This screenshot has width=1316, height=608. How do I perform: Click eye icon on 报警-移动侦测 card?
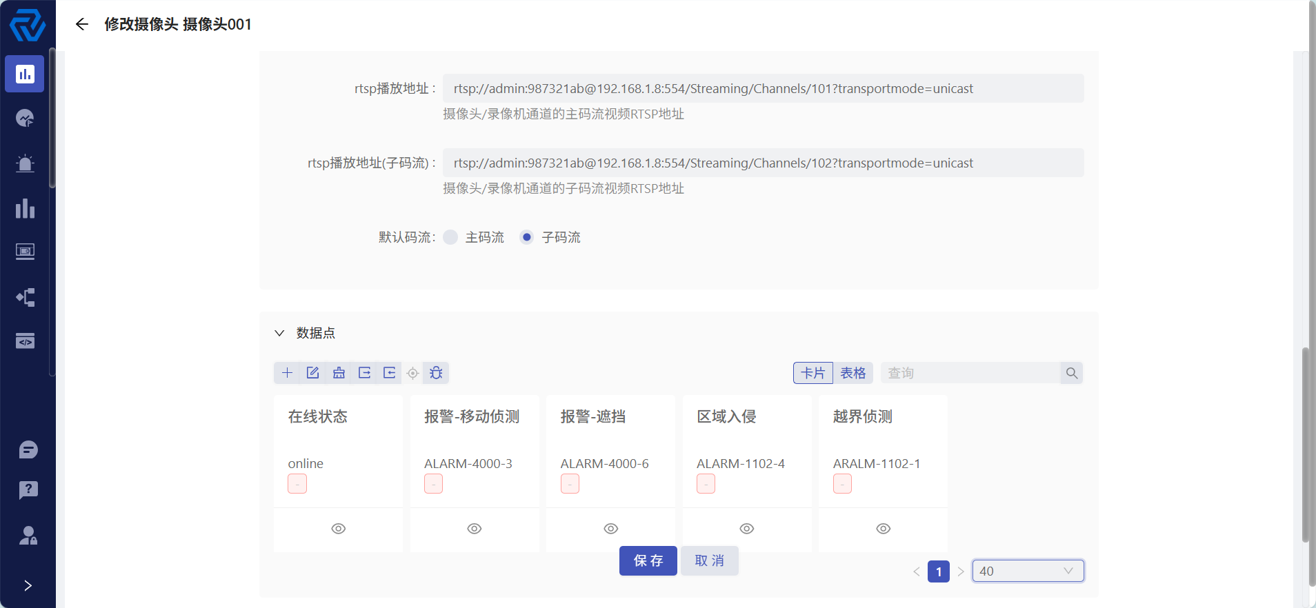pos(475,529)
